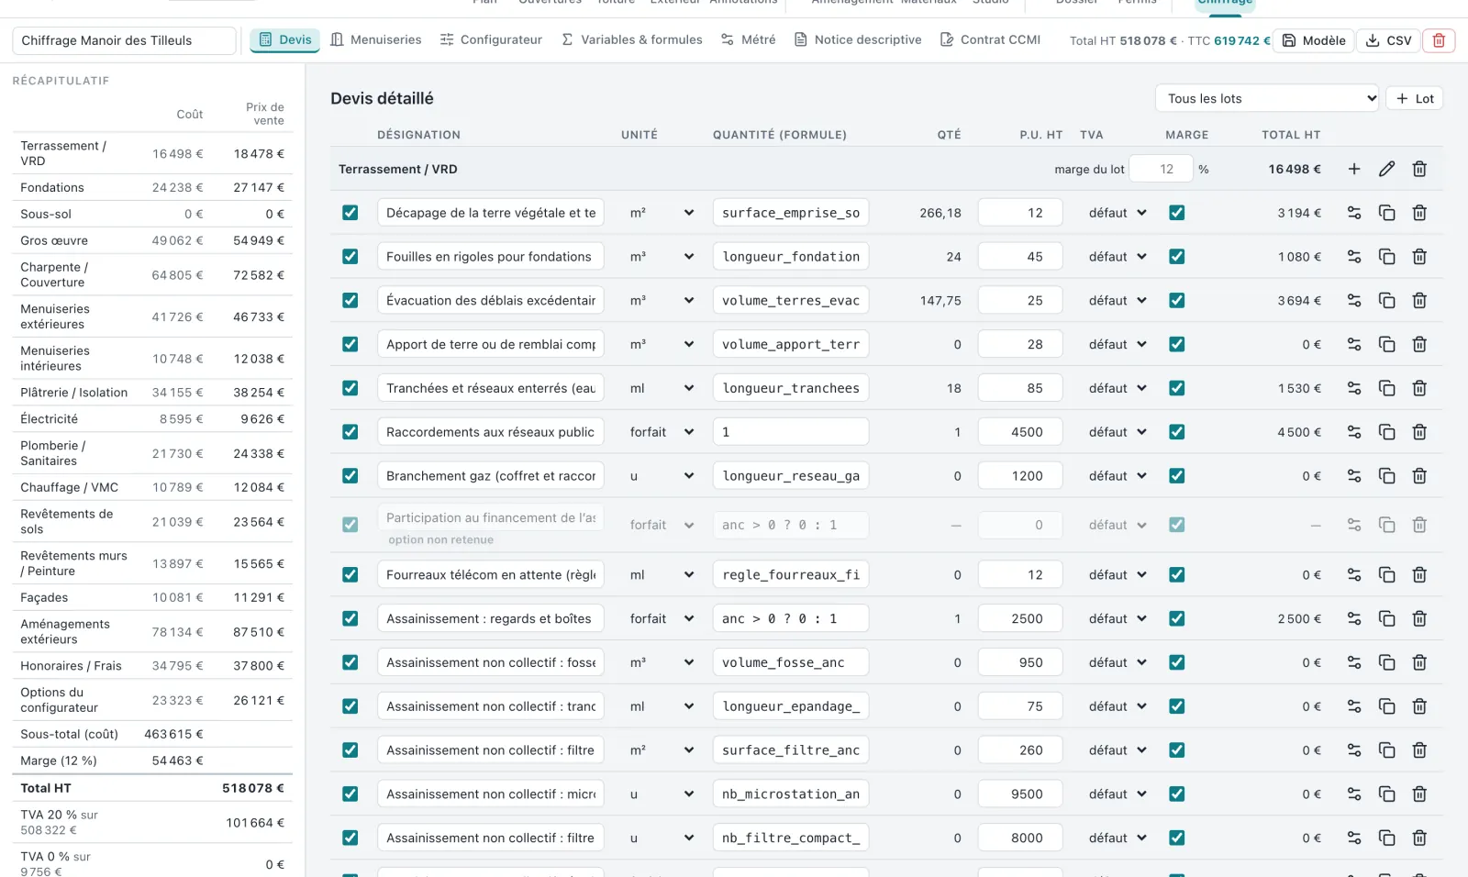This screenshot has width=1468, height=877.
Task: Change unit for Assainissement regards et boîtes
Action: (662, 618)
